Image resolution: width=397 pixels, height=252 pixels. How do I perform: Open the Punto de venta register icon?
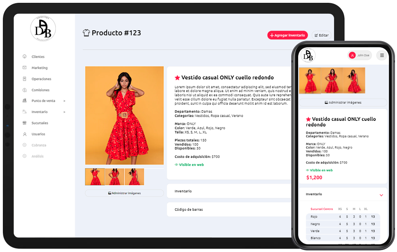[x=24, y=101]
